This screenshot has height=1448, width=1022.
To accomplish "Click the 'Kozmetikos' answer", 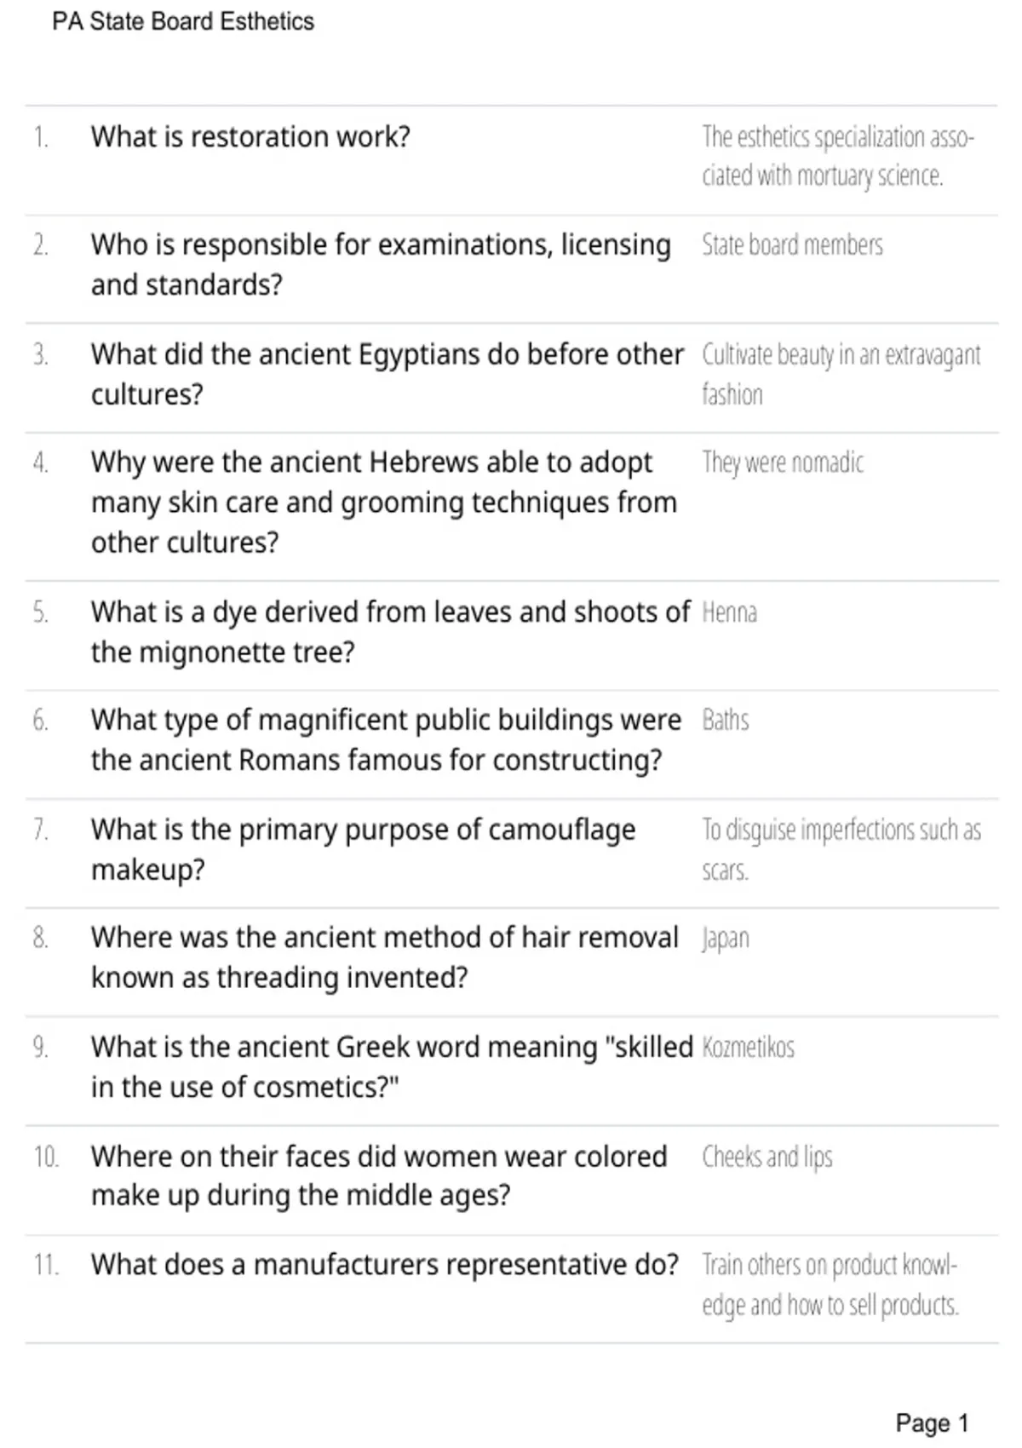I will click(748, 1047).
